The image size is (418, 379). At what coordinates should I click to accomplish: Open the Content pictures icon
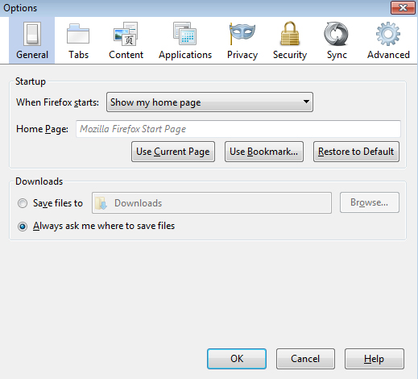click(x=126, y=34)
